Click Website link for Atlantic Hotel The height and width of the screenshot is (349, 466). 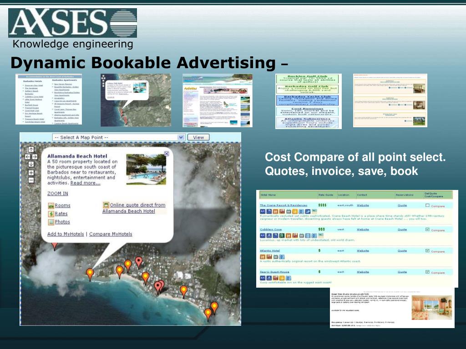363,251
